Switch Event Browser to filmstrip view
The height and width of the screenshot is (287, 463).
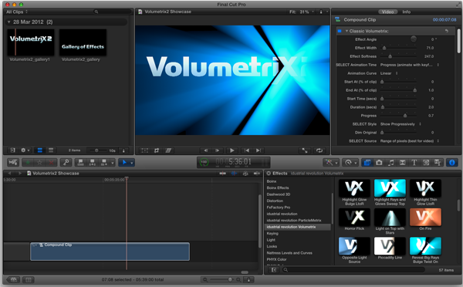coord(39,150)
